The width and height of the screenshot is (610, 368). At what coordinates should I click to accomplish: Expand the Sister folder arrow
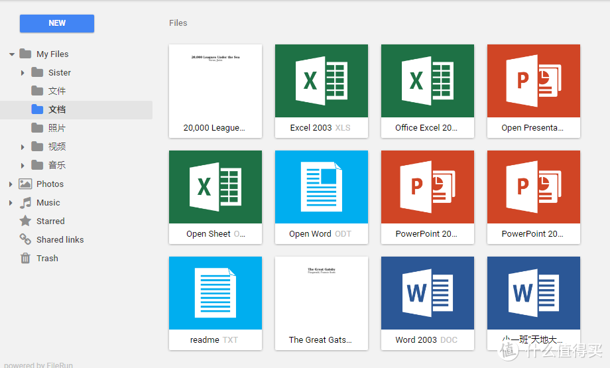pyautogui.click(x=23, y=73)
